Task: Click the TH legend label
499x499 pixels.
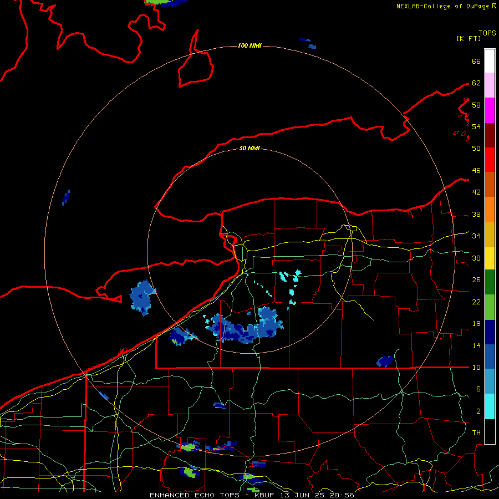Action: 476,432
